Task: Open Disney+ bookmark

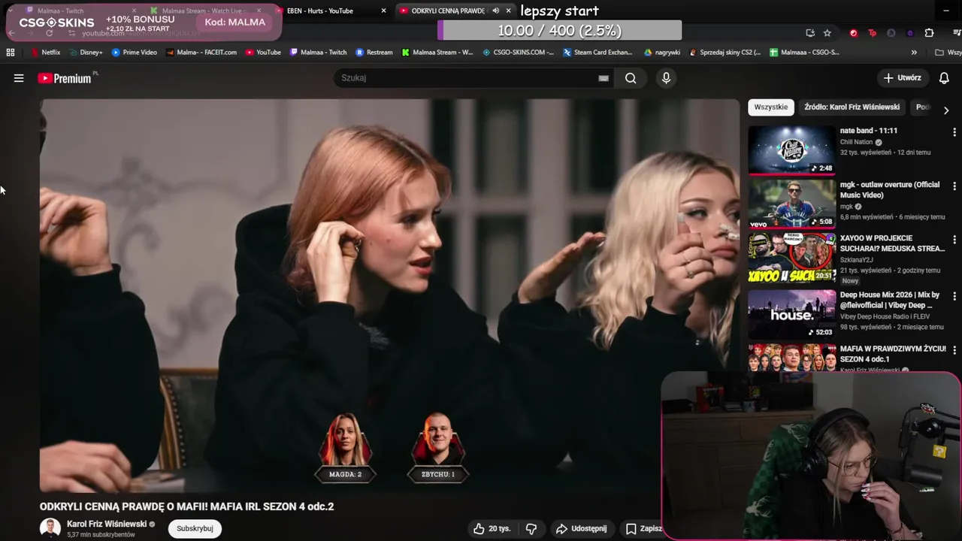Action: tap(85, 53)
